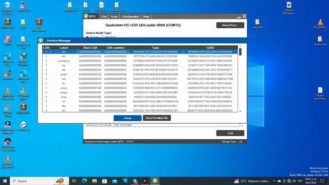
Task: Select the 'mpt' partition row
Action: 140,52
